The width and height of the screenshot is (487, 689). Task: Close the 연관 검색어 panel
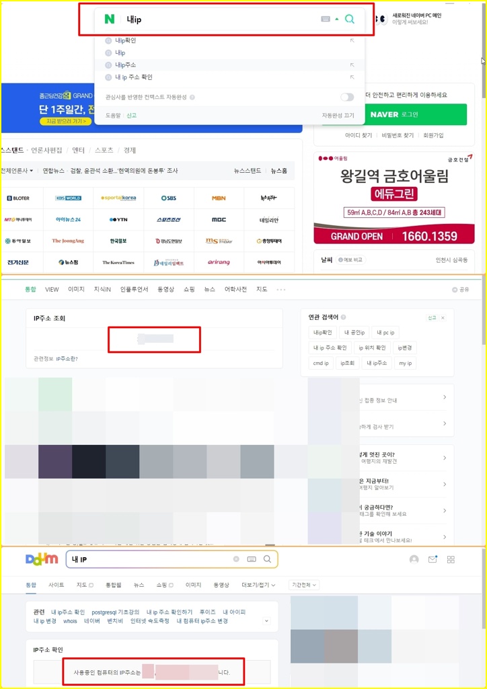[443, 318]
